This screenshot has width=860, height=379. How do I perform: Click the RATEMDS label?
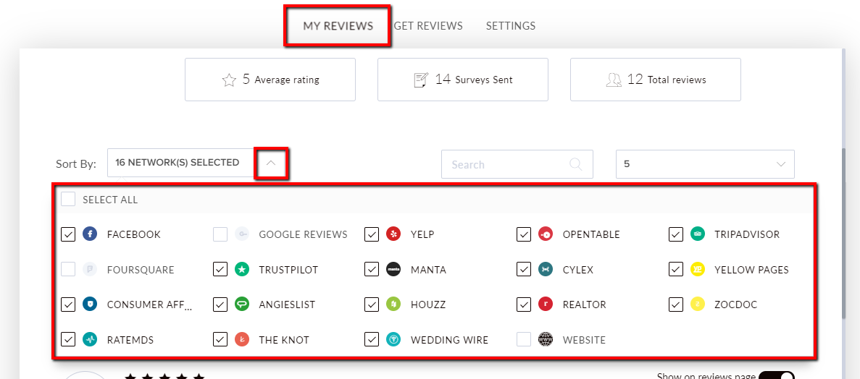coord(130,340)
